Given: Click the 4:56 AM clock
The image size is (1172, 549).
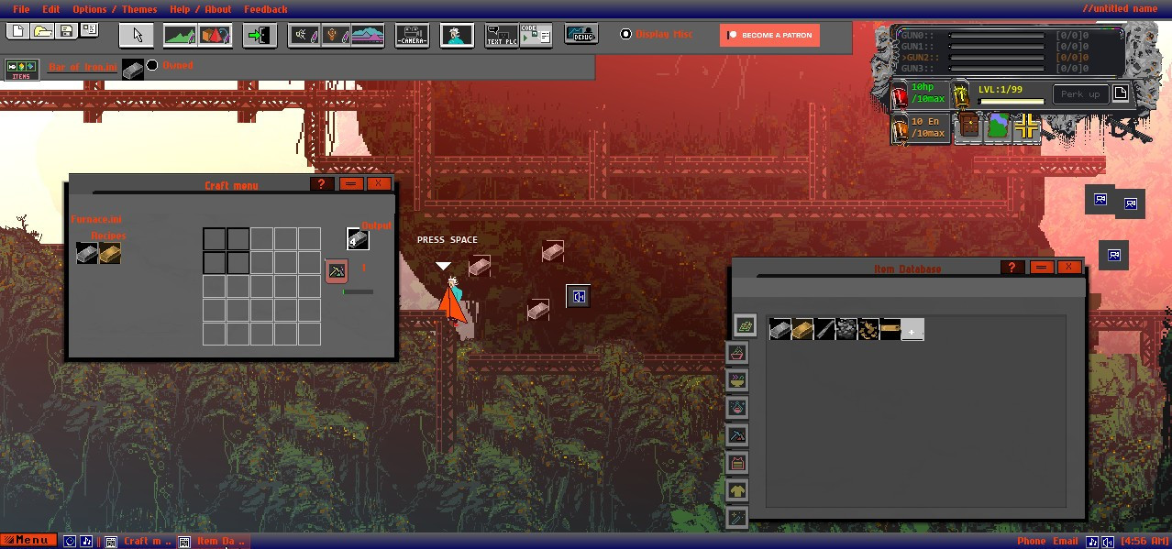Looking at the screenshot, I should click(1144, 542).
